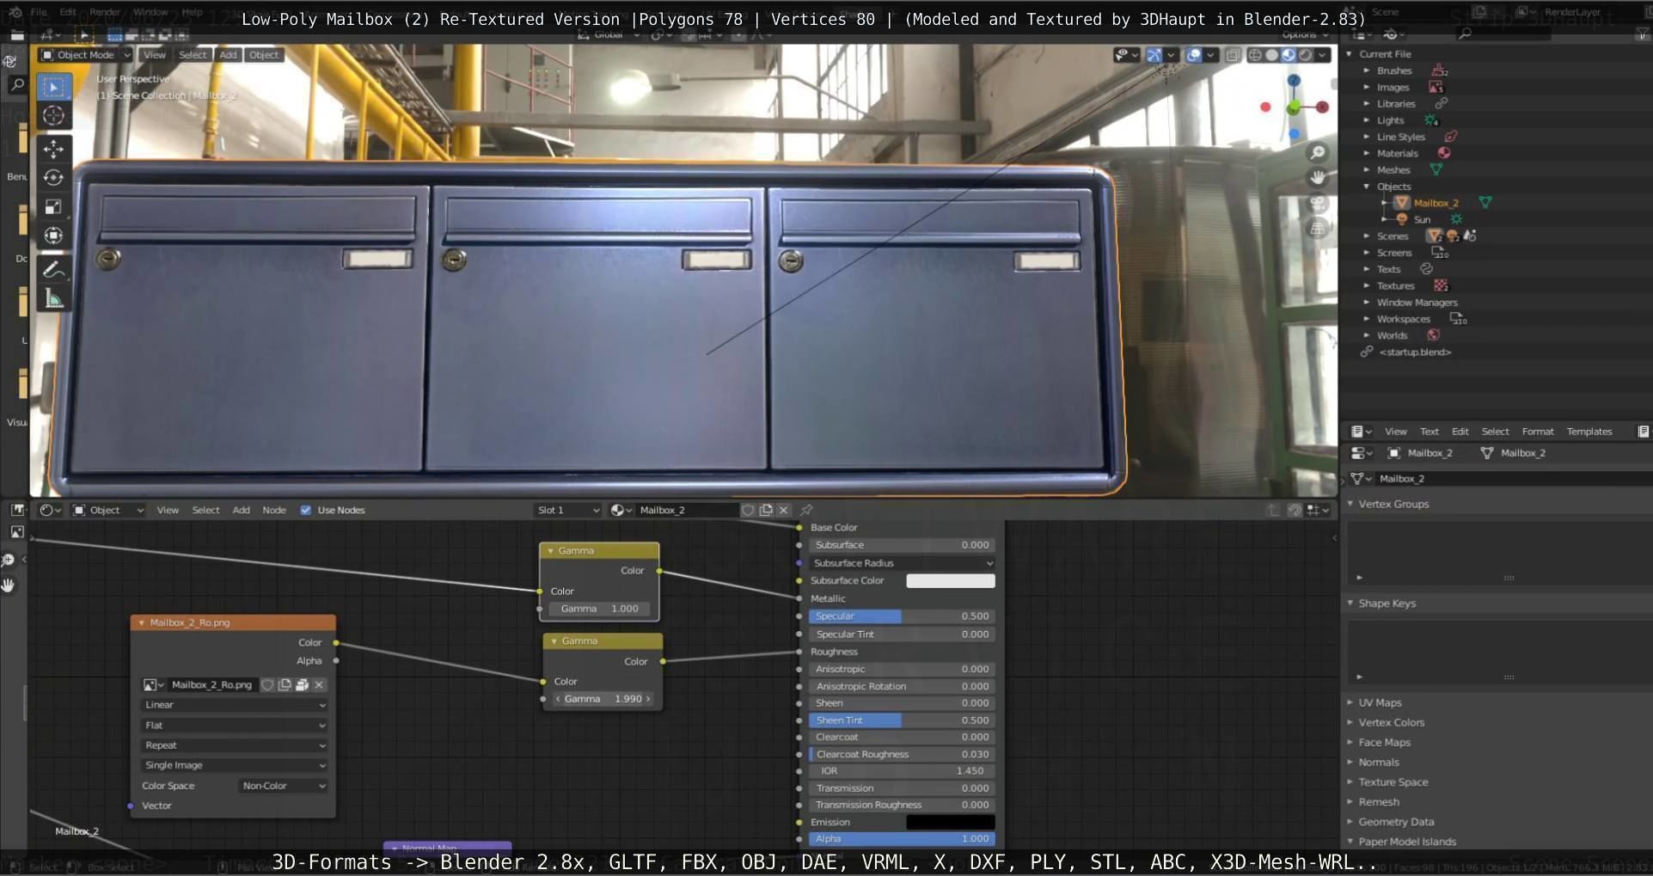The width and height of the screenshot is (1653, 876).
Task: Click the Sun light icon in outliner
Action: 1402,219
